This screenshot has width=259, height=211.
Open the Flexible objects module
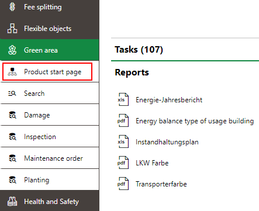tap(50, 29)
